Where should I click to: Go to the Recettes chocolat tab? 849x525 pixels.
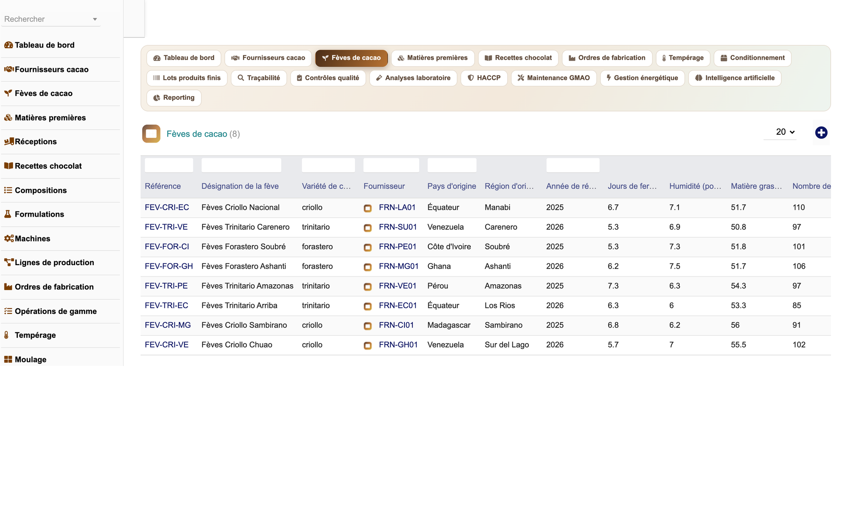click(x=518, y=58)
